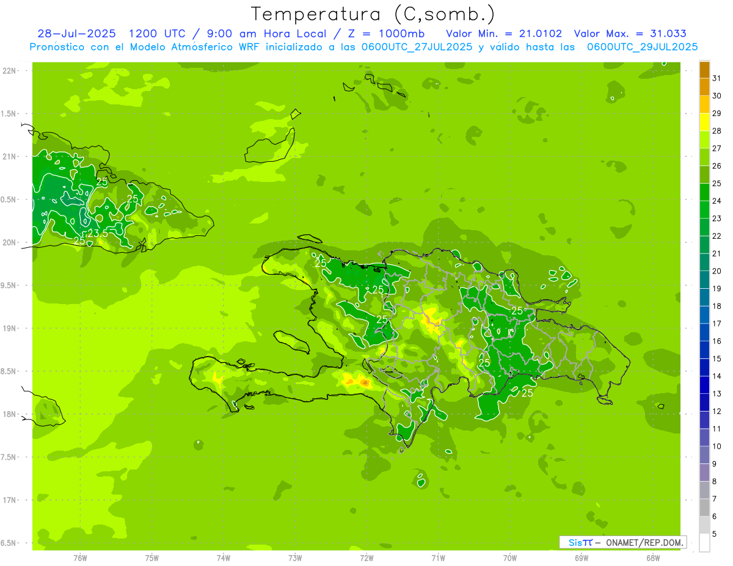Screen dimensions: 733x566
Task: Click colorbar value label '18'
Action: pos(717,306)
